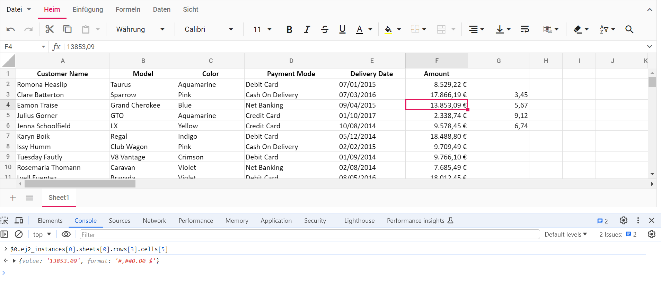This screenshot has height=294, width=661.
Task: Open sheet list menu icon
Action: (29, 198)
